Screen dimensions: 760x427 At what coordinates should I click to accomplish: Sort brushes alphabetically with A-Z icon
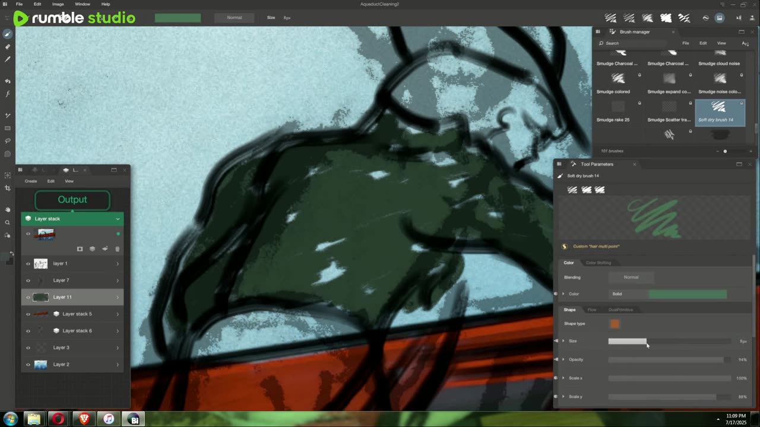pyautogui.click(x=745, y=43)
